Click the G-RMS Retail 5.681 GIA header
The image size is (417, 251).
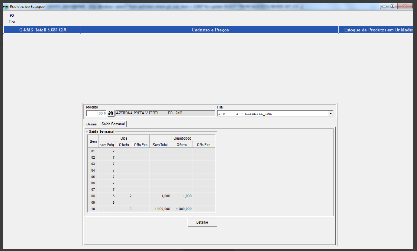point(42,30)
